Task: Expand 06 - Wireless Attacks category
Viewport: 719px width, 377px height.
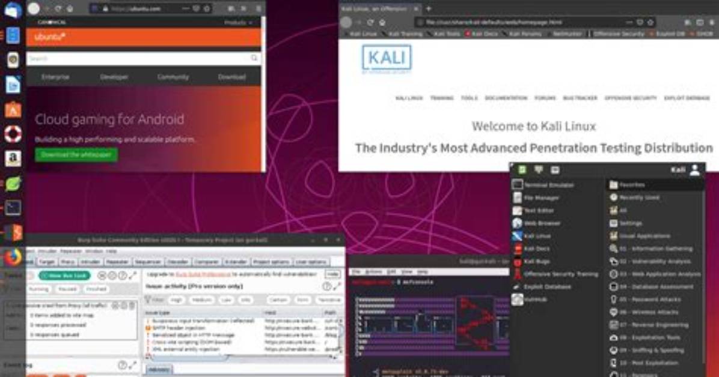Action: pyautogui.click(x=644, y=312)
